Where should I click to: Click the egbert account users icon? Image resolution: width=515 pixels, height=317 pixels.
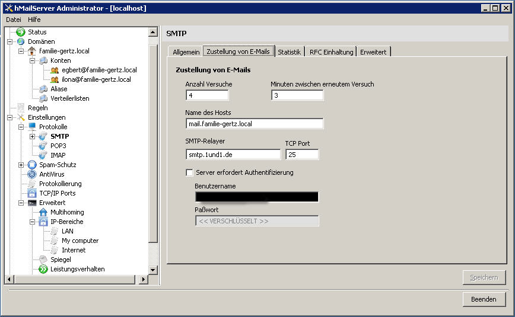pos(55,70)
